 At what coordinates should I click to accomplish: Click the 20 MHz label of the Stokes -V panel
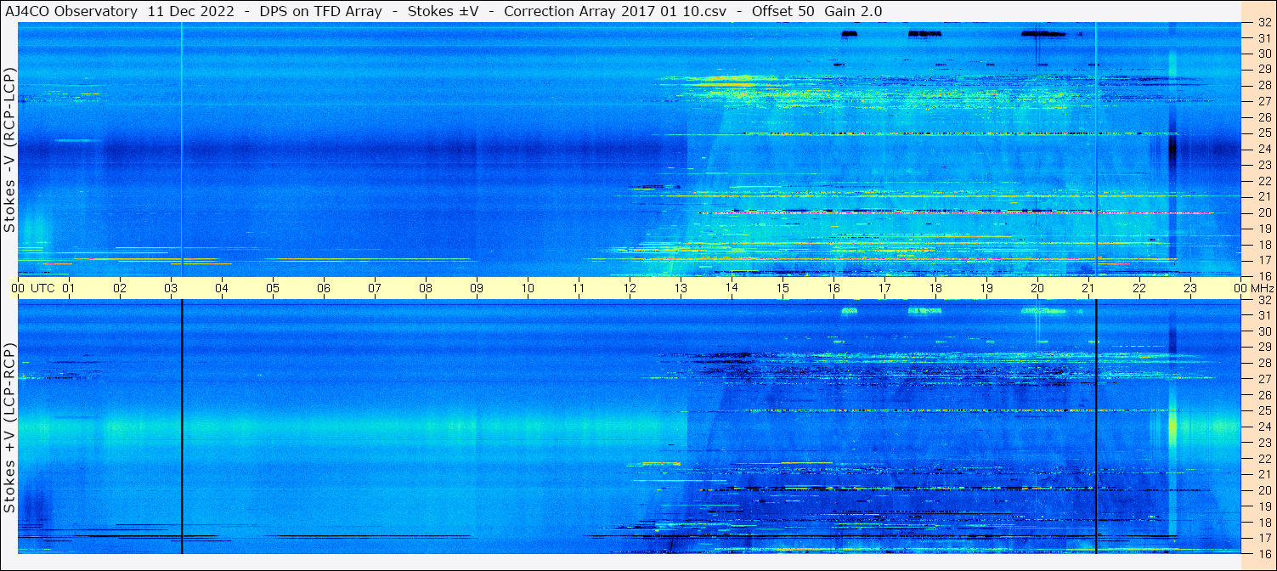tap(1263, 212)
